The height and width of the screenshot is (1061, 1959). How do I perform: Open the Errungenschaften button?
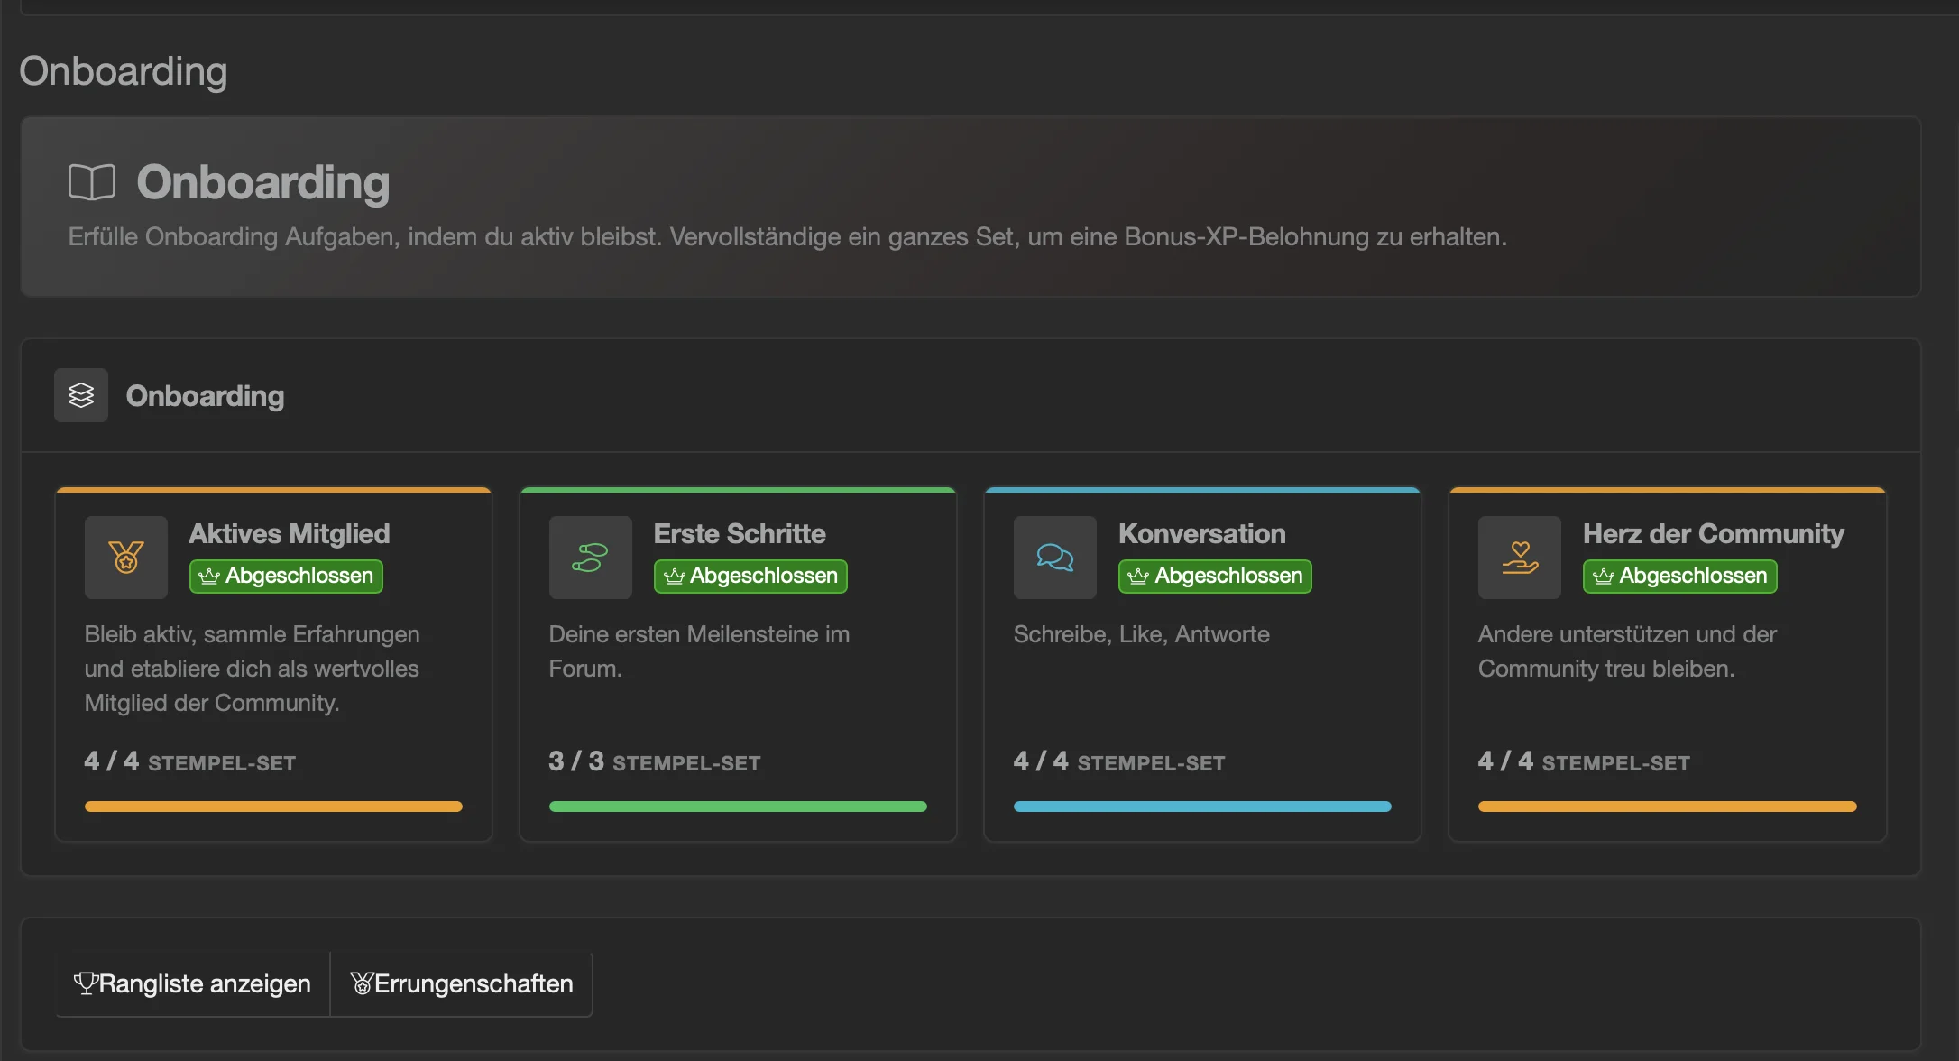tap(462, 983)
